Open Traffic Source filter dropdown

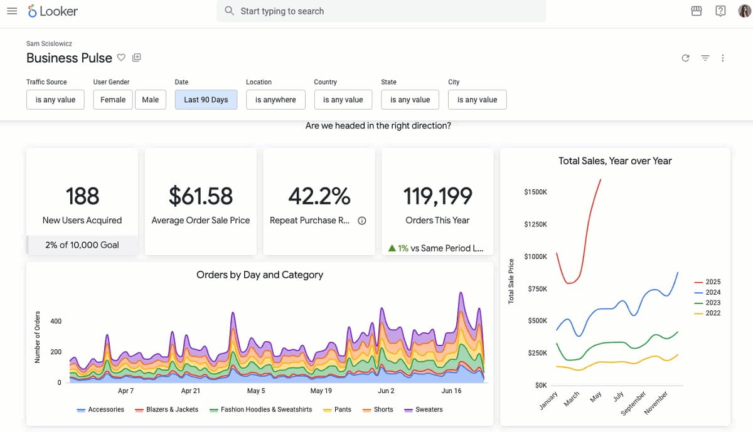(x=55, y=100)
